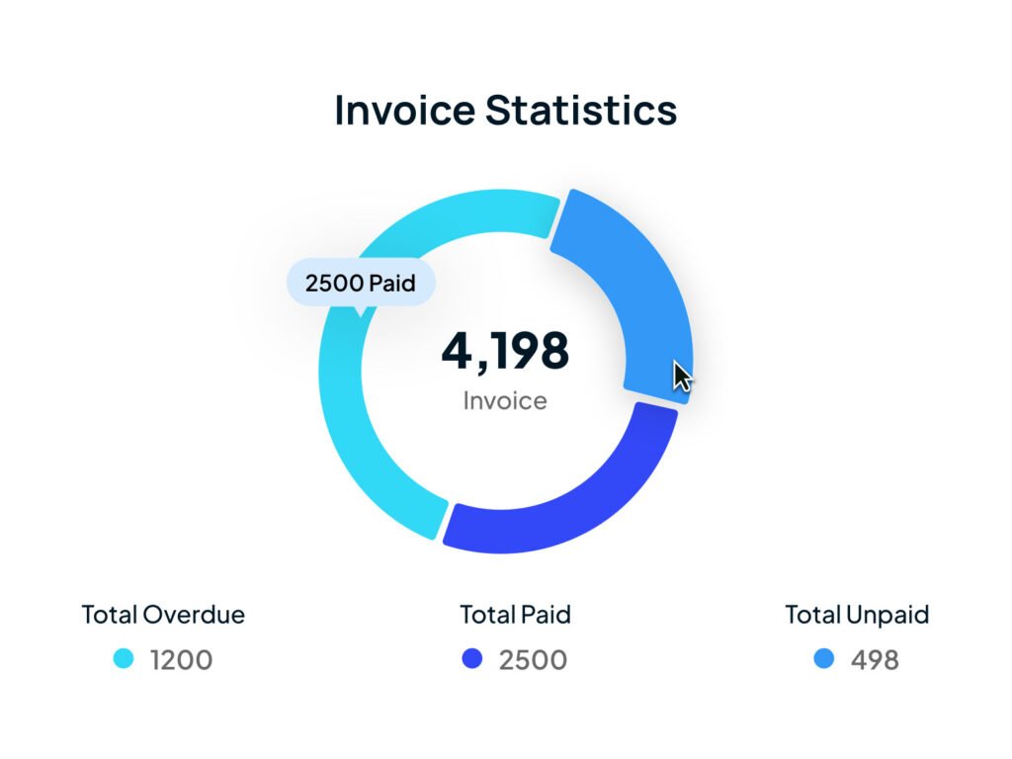Click the word "Paid" inside the tooltip bubble

pos(391,284)
